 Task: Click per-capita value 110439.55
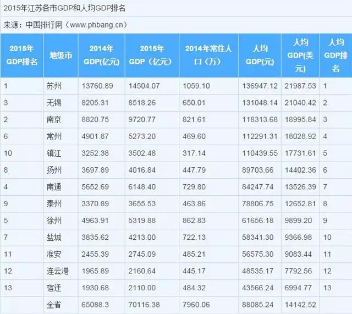pyautogui.click(x=260, y=153)
